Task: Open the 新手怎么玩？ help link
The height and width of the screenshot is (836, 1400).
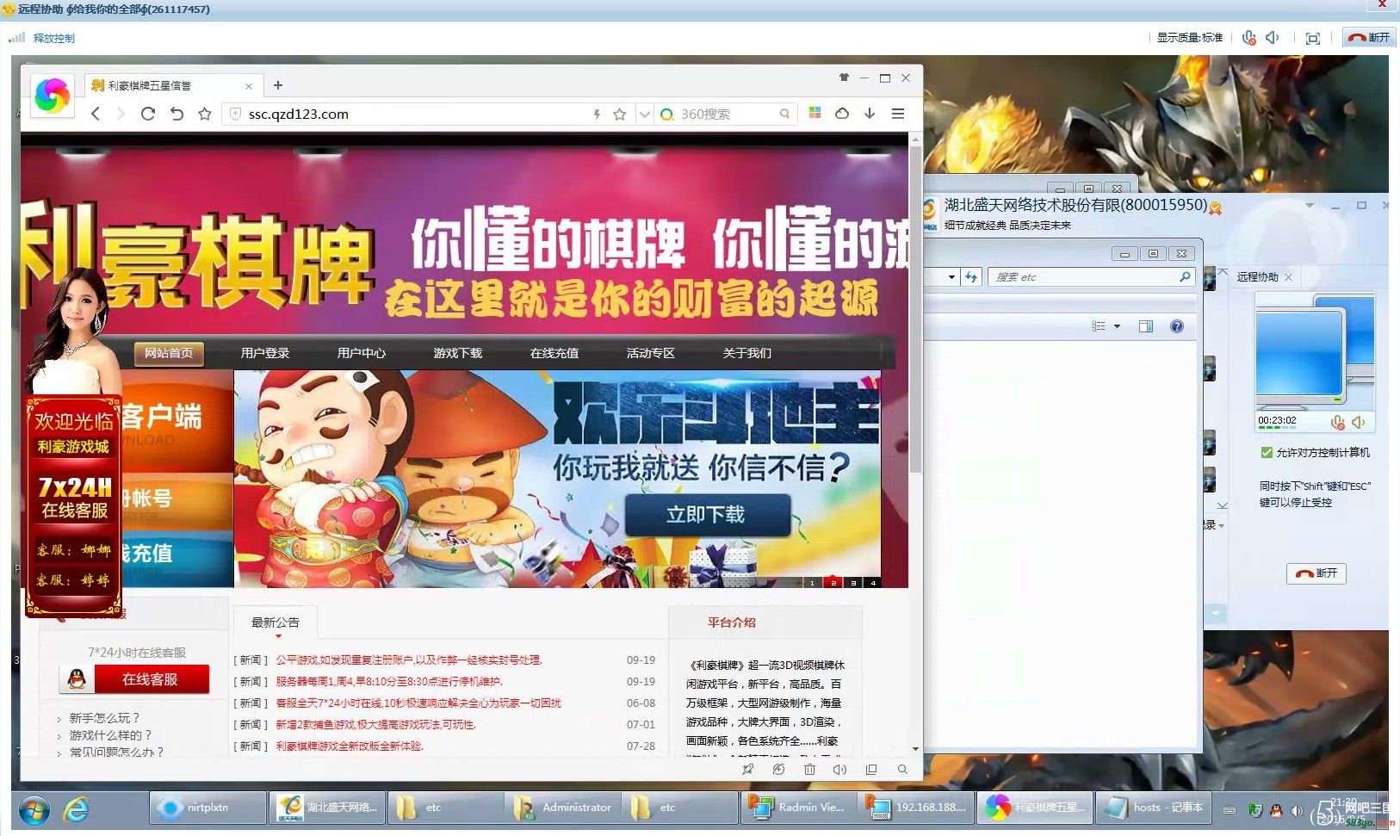Action: 104,718
